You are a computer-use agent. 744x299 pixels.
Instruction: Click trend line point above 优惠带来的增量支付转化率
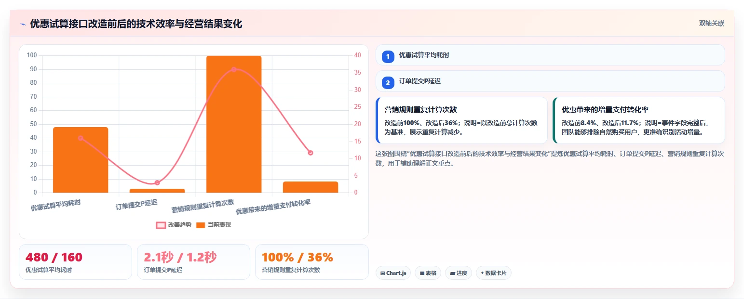311,153
